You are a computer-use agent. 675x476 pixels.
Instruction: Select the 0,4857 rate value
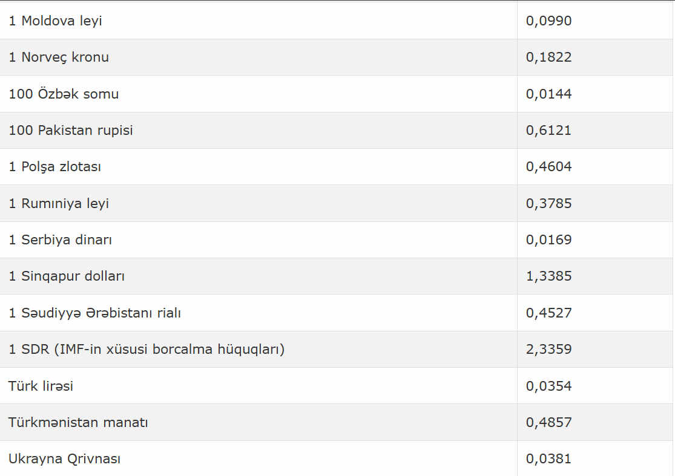pos(549,422)
